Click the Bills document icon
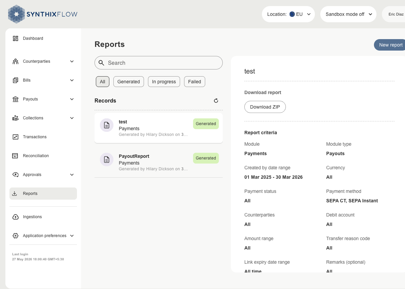Viewport: 405px width, 289px height. click(15, 80)
